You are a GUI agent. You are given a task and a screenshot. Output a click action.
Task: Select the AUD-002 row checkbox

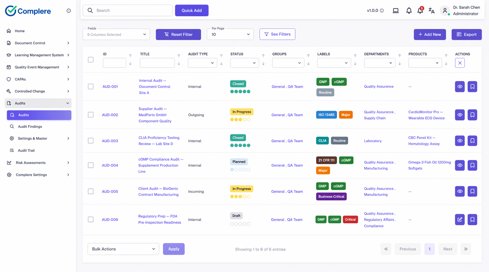point(91,115)
